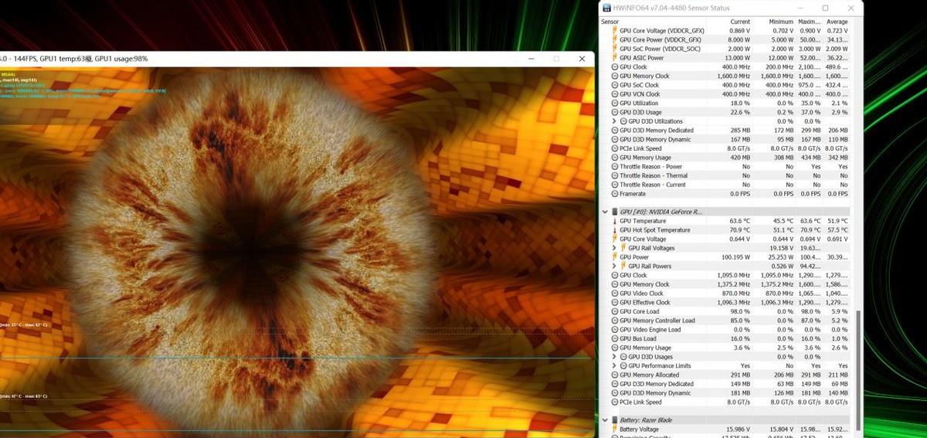This screenshot has height=438, width=927.
Task: Expand the GPU D3D Utilizations row
Action: [615, 121]
